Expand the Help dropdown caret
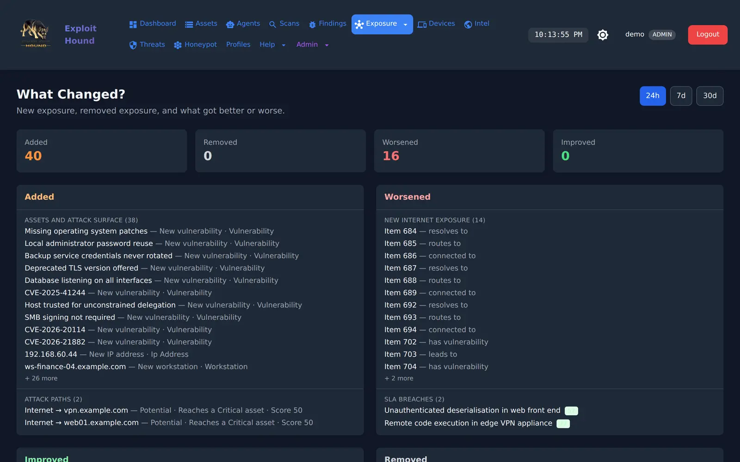Screen dimensions: 740x462 point(284,45)
